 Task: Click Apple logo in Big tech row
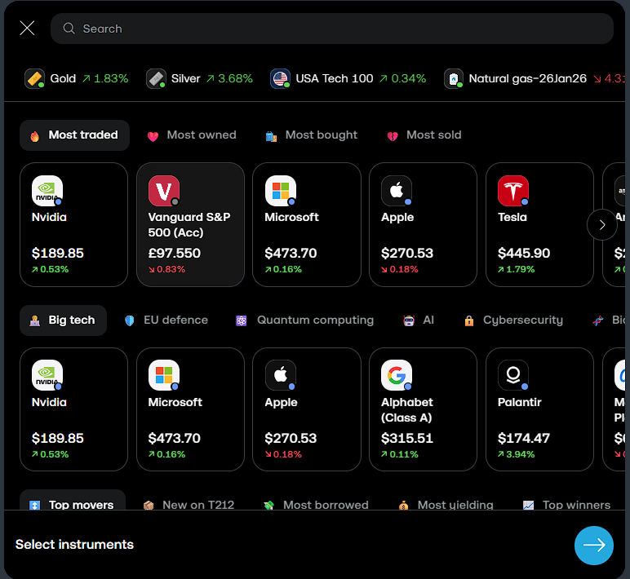281,375
